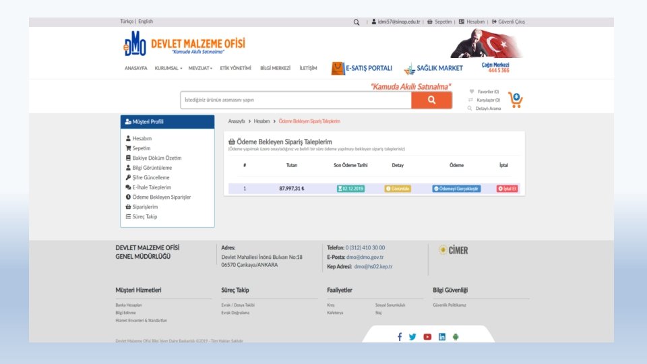The image size is (647, 364).
Task: Open the Android app icon
Action: coord(456,337)
